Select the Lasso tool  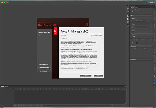[x=154, y=22]
